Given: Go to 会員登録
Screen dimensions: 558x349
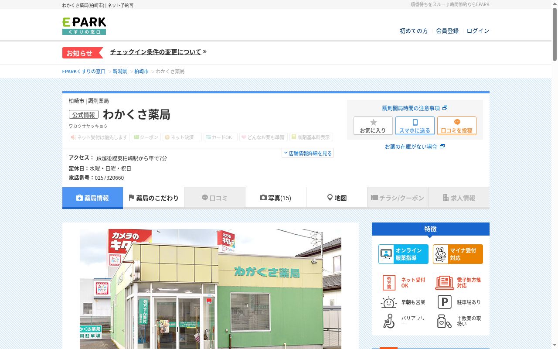Looking at the screenshot, I should click(x=447, y=31).
